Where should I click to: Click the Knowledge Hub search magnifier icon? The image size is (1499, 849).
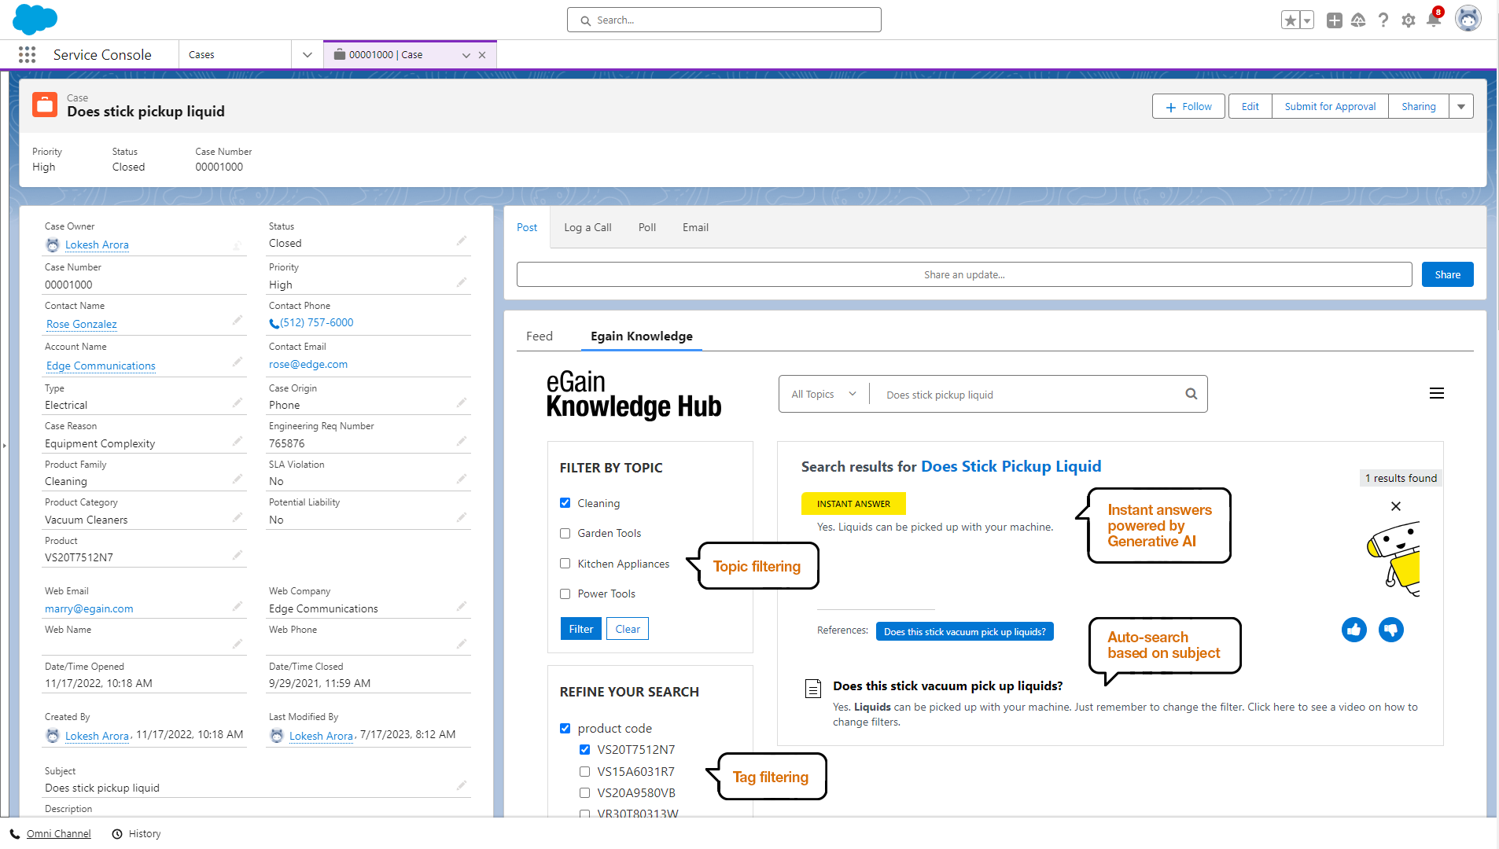1191,394
